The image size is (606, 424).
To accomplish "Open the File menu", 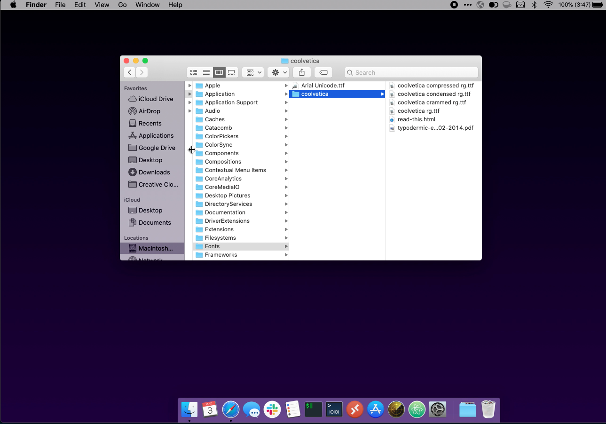I will pos(60,5).
